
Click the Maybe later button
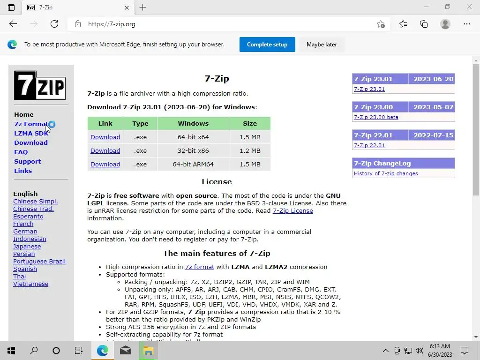(322, 45)
